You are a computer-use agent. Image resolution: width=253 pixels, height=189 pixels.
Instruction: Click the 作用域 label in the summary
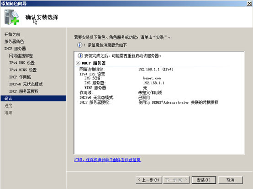coord(86,93)
